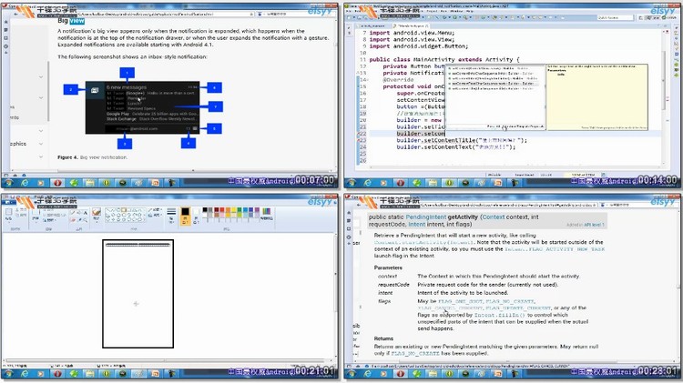The height and width of the screenshot is (383, 683).
Task: Choose highlighted setContentText autocomplete suggestion in Eclipse
Action: pos(494,83)
